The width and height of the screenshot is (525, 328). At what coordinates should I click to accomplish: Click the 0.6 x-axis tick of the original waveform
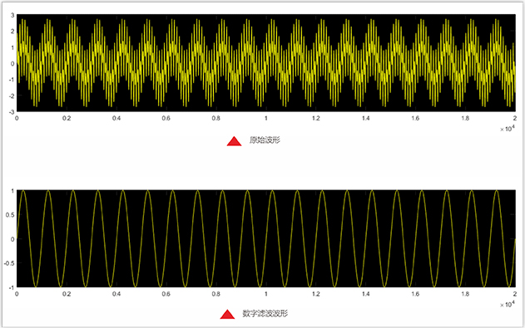[x=166, y=118]
